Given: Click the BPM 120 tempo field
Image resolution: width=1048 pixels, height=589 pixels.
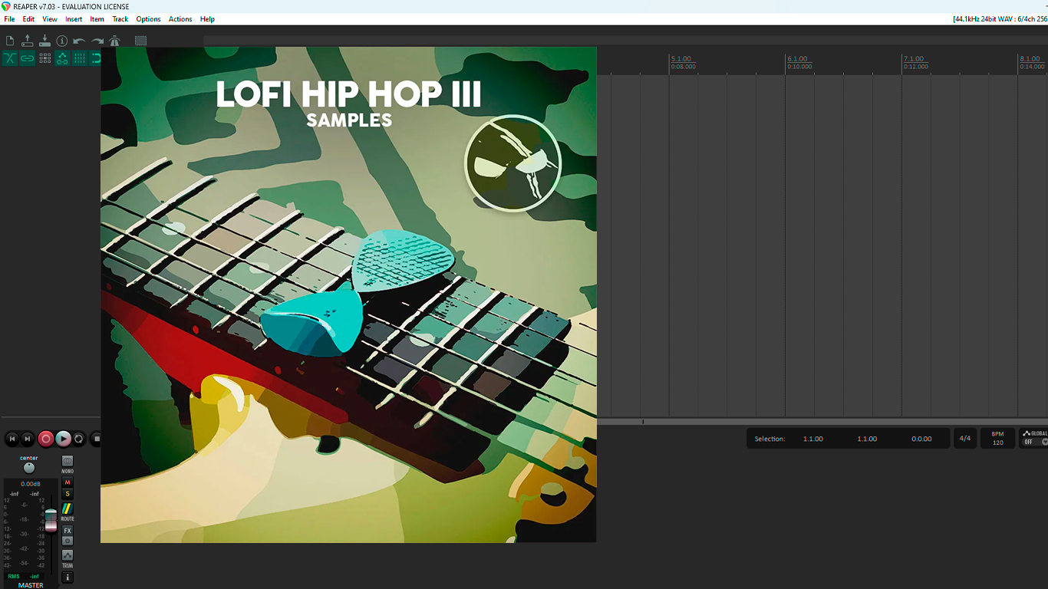Looking at the screenshot, I should pyautogui.click(x=997, y=439).
